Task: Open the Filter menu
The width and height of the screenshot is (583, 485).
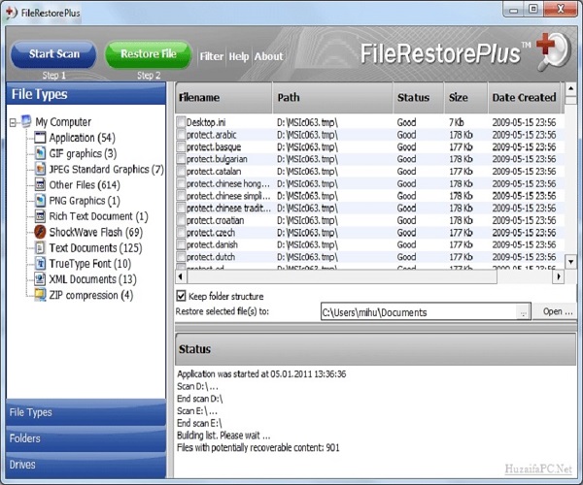Action: (212, 56)
